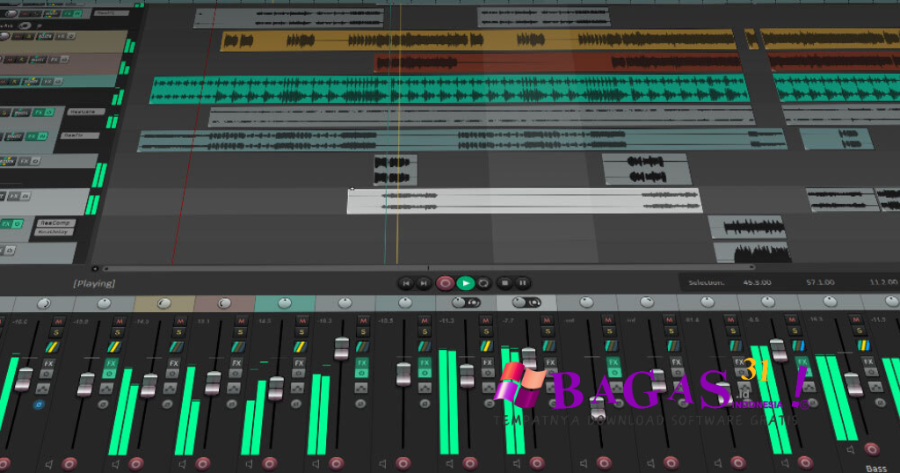
Task: Mute the -7.7 mixer strip
Action: click(x=547, y=322)
